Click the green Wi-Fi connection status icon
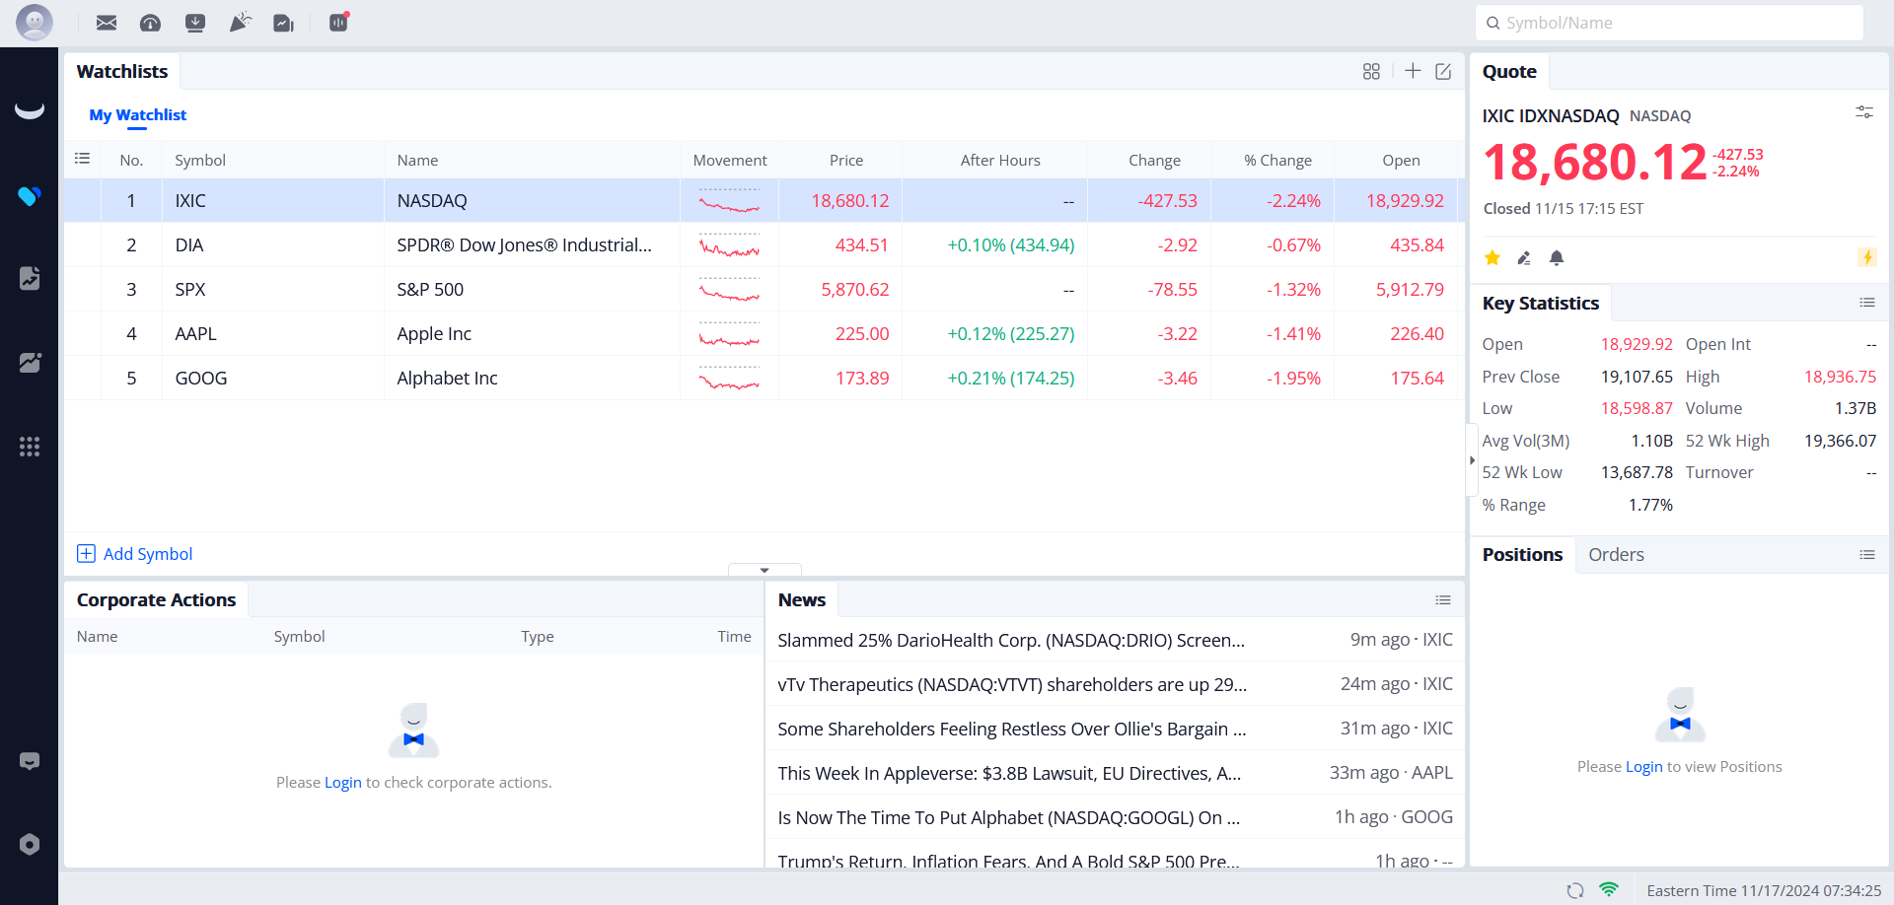 1609,889
